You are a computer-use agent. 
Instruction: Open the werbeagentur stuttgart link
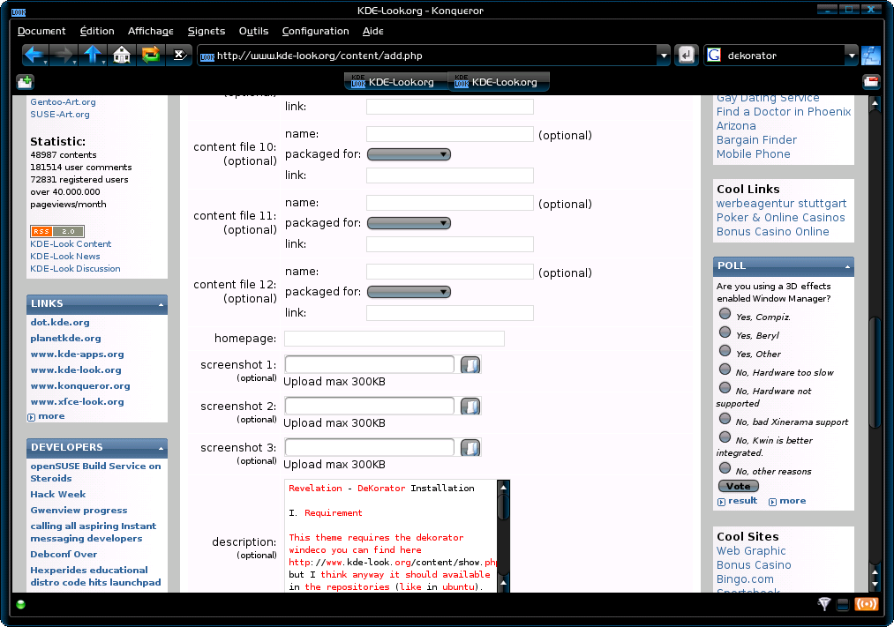point(781,204)
